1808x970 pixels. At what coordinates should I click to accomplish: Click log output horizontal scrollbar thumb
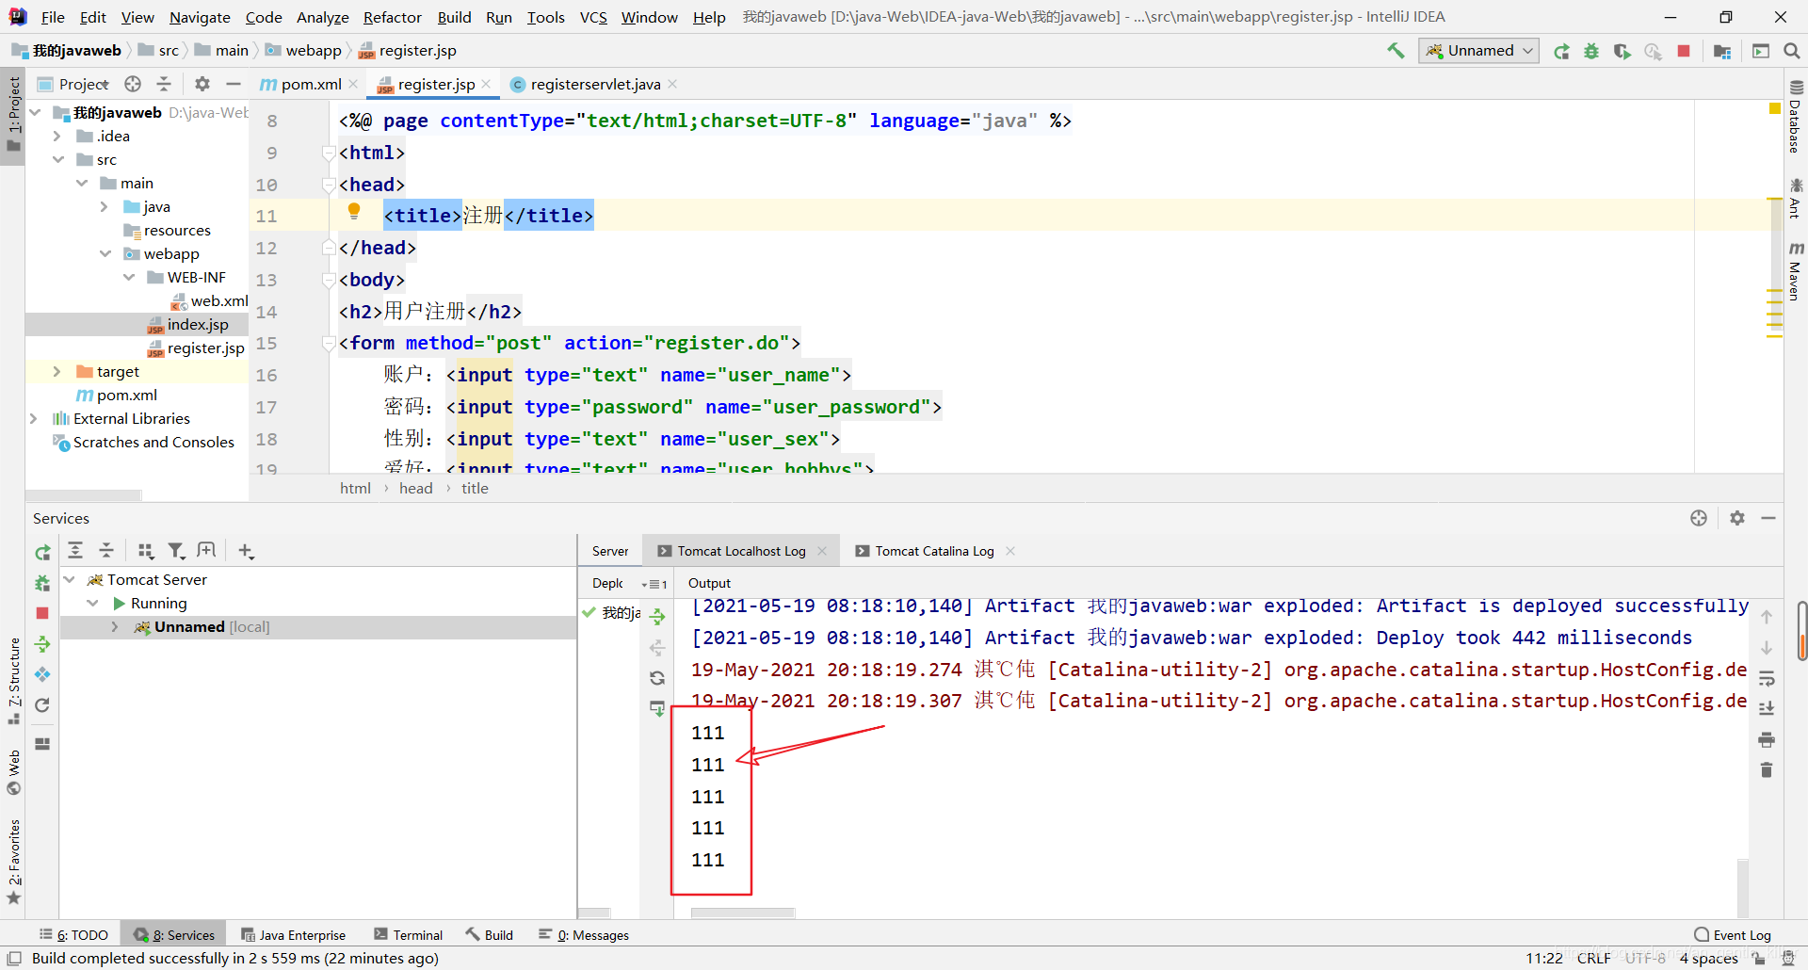pyautogui.click(x=743, y=913)
